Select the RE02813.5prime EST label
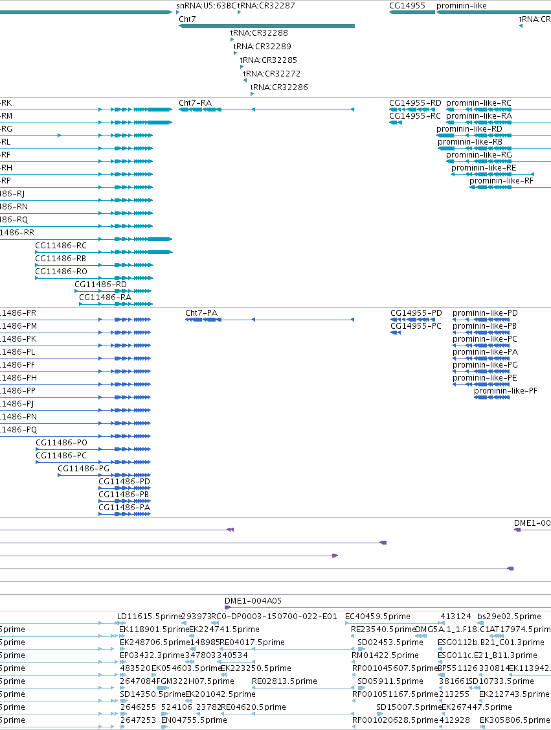Screen dimensions: 551x730 pyautogui.click(x=284, y=682)
